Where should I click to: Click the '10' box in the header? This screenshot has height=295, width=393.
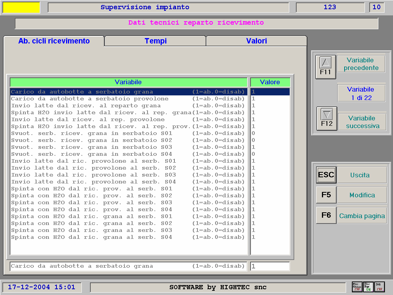tap(376, 7)
